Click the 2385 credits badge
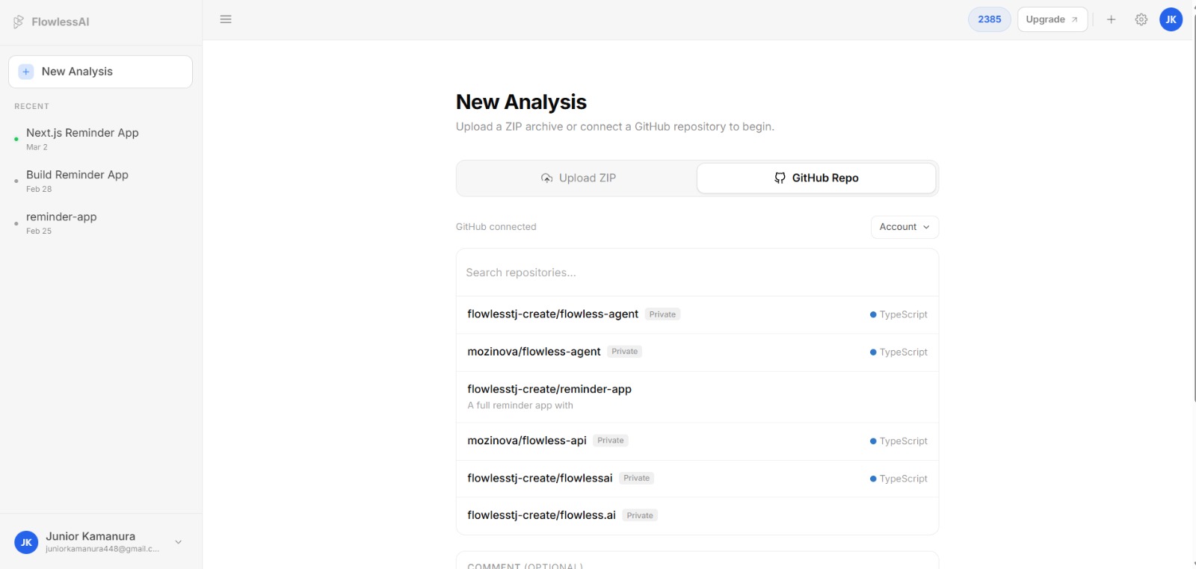 (x=990, y=19)
